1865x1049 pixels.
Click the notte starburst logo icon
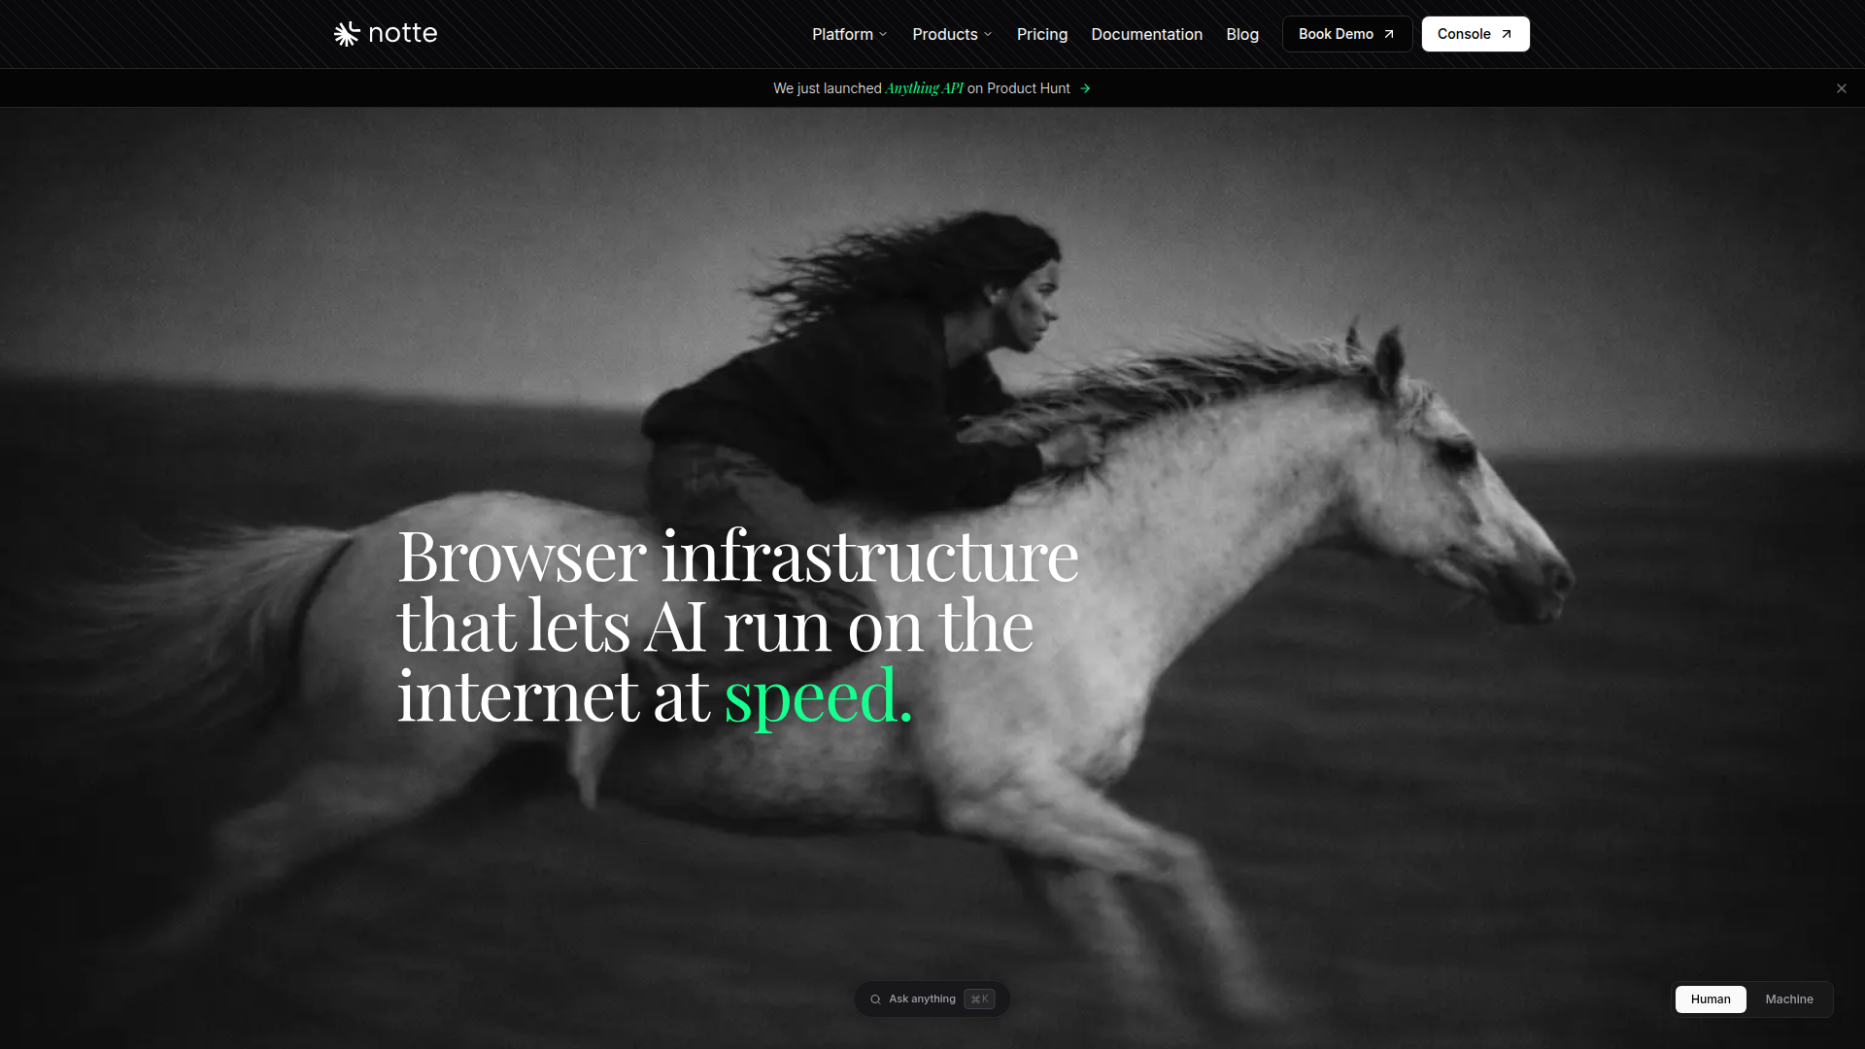coord(347,34)
